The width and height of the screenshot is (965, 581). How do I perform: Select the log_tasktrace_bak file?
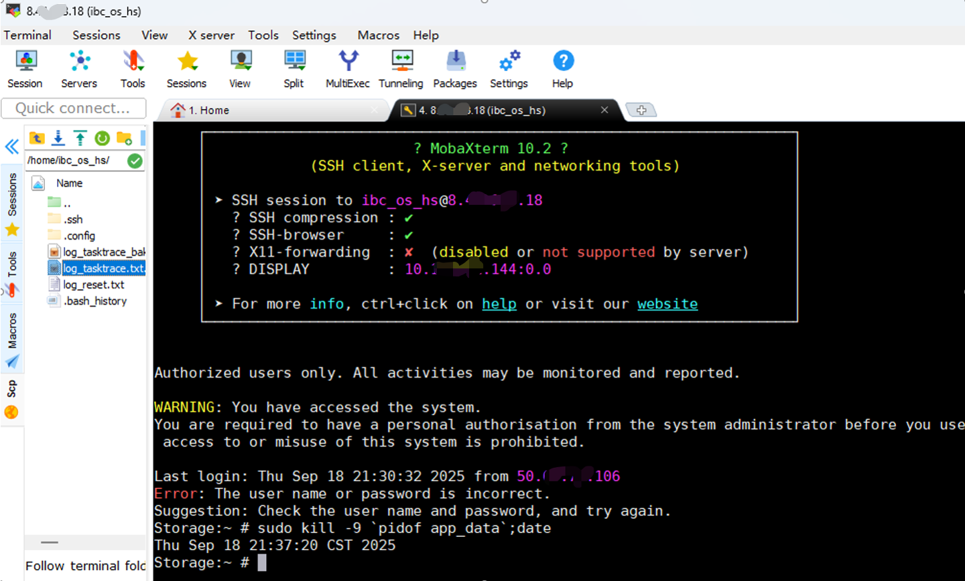pyautogui.click(x=97, y=252)
